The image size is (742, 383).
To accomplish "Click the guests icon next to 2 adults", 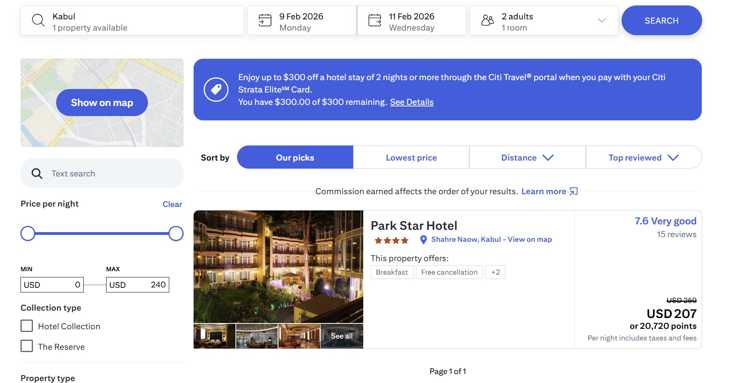I will tap(487, 20).
